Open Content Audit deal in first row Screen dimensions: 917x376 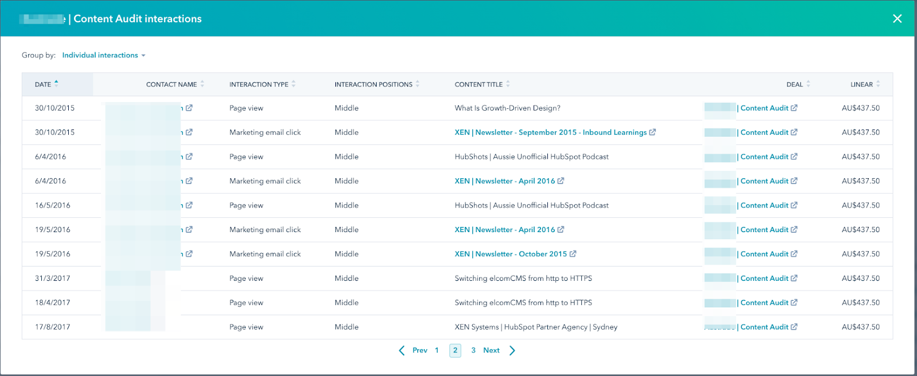point(764,108)
